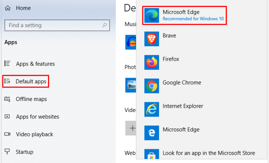The image size is (269, 163).
Task: Click the Startup sidebar icon
Action: 7,152
